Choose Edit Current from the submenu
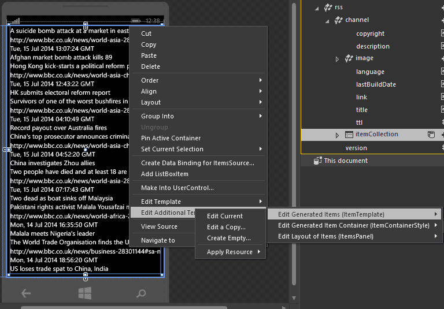 coord(225,216)
